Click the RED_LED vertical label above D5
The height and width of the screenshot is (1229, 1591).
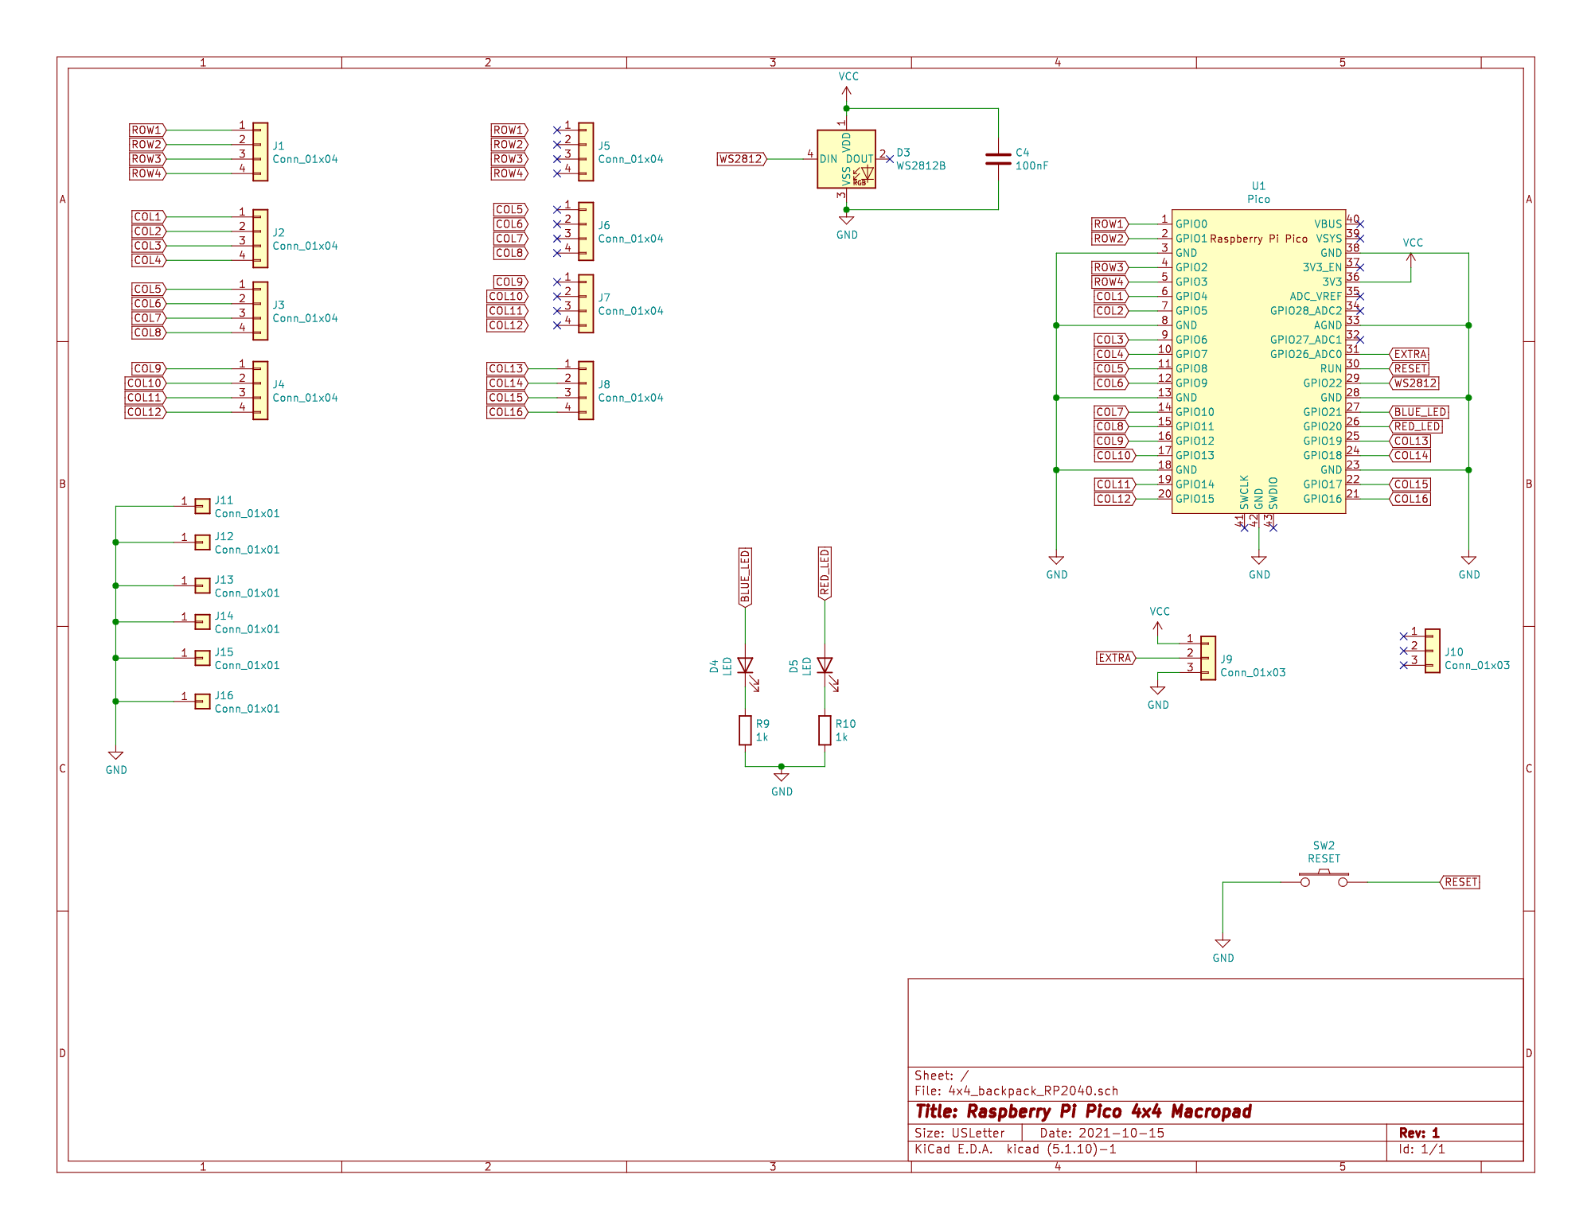pyautogui.click(x=825, y=574)
